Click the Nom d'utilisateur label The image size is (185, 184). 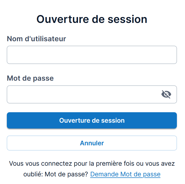click(36, 39)
